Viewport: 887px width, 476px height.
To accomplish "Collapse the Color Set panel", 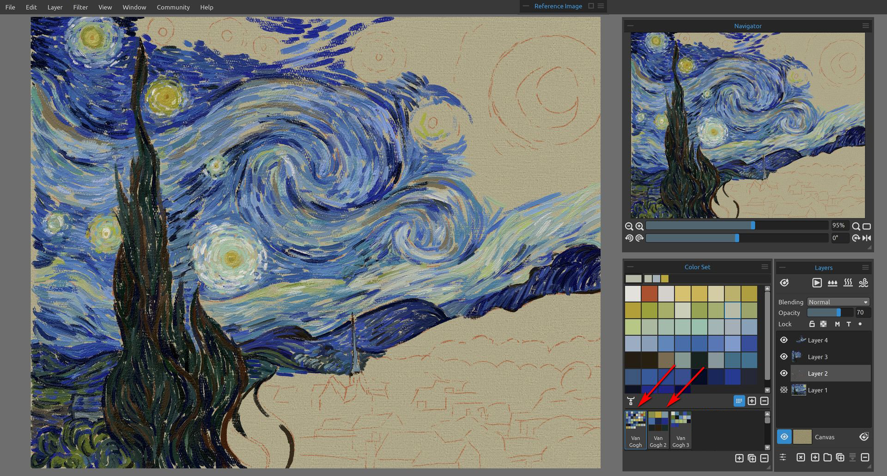I will click(631, 267).
